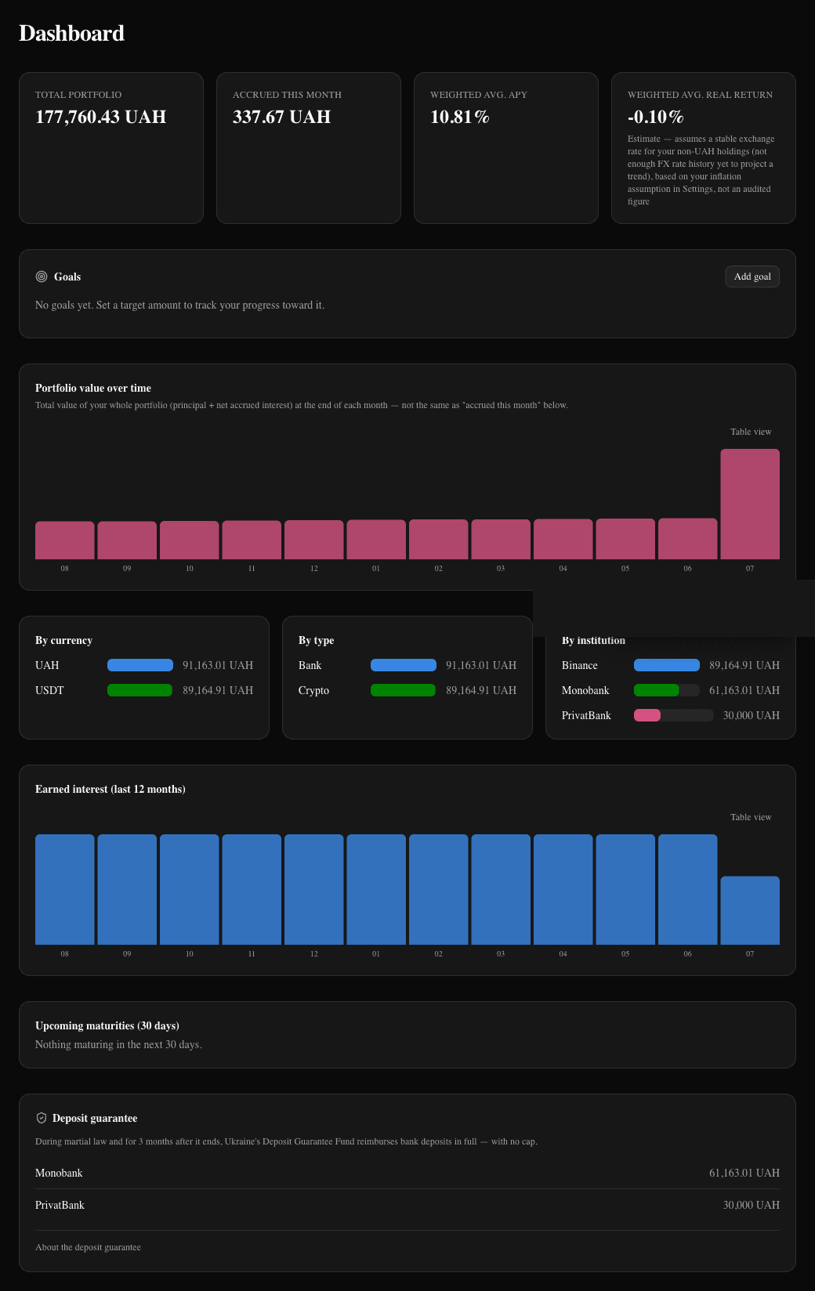The width and height of the screenshot is (815, 1291).
Task: Select the Monobank row in Deposit guarantee
Action: click(407, 1173)
